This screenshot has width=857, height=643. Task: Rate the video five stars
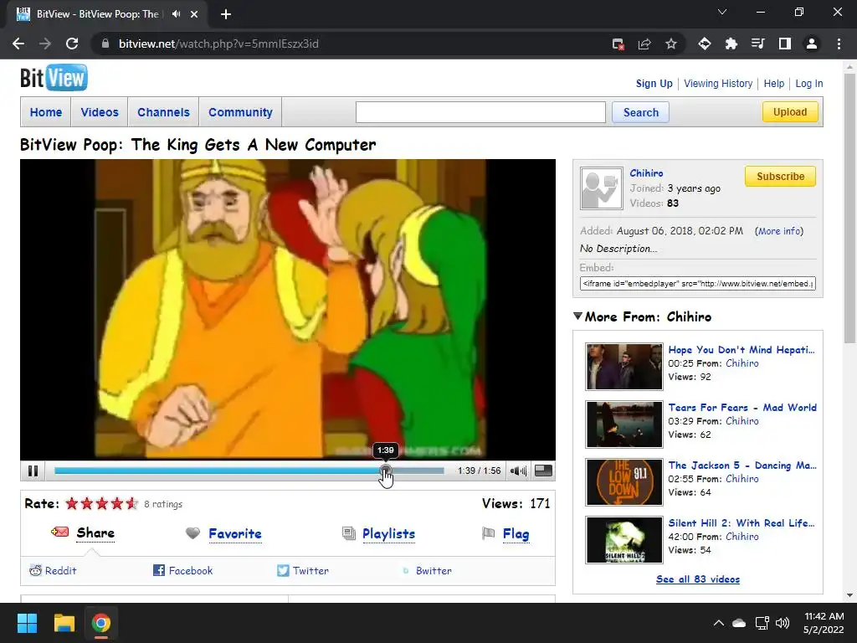pos(131,503)
